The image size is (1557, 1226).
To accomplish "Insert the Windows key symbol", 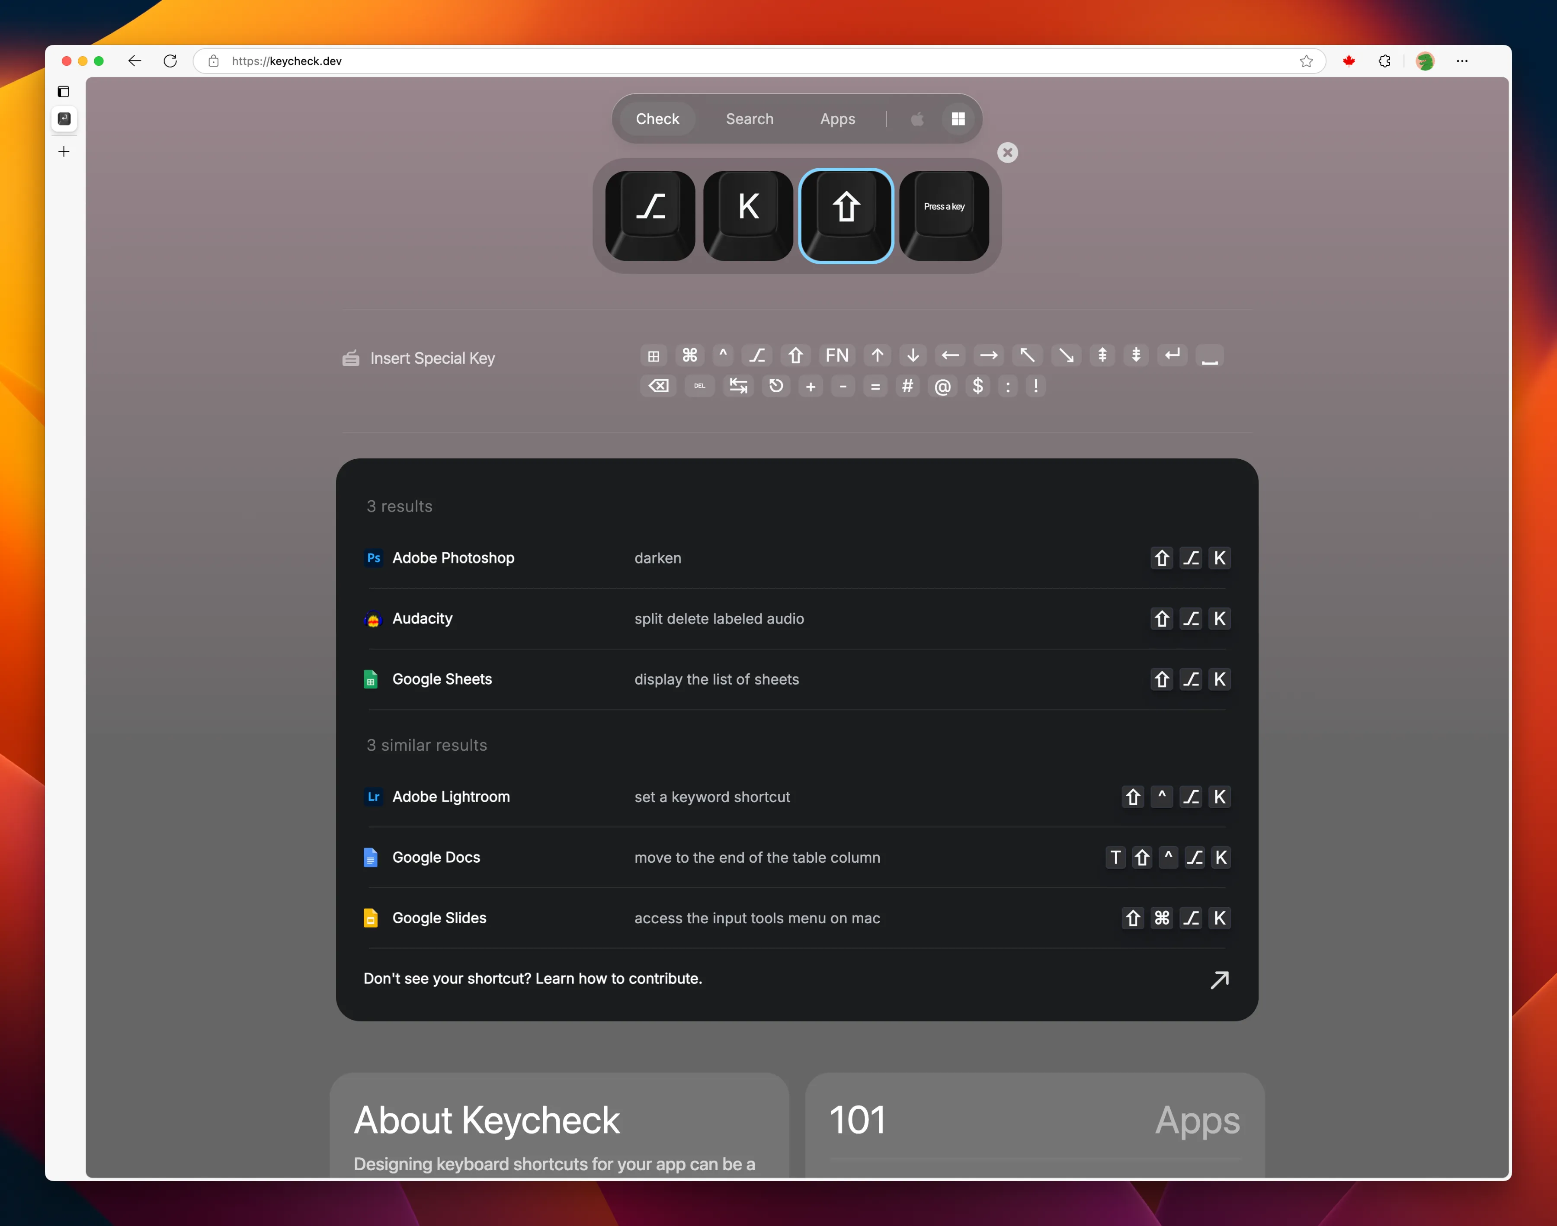I will [x=653, y=355].
